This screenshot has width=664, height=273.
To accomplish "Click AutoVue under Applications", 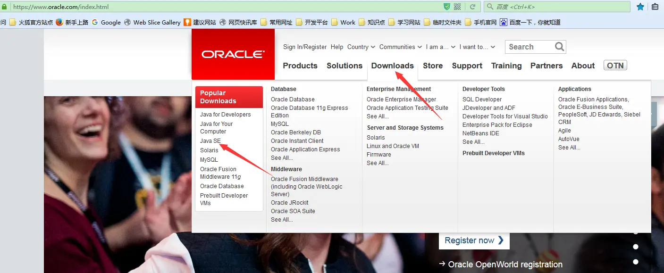I will coord(569,139).
